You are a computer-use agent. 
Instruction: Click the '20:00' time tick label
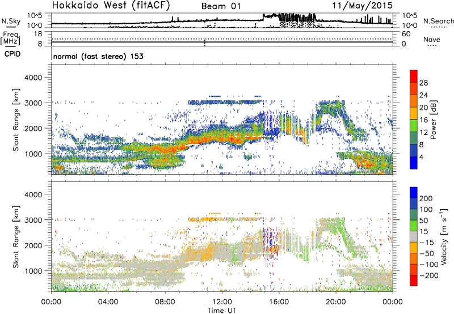[x=335, y=302]
